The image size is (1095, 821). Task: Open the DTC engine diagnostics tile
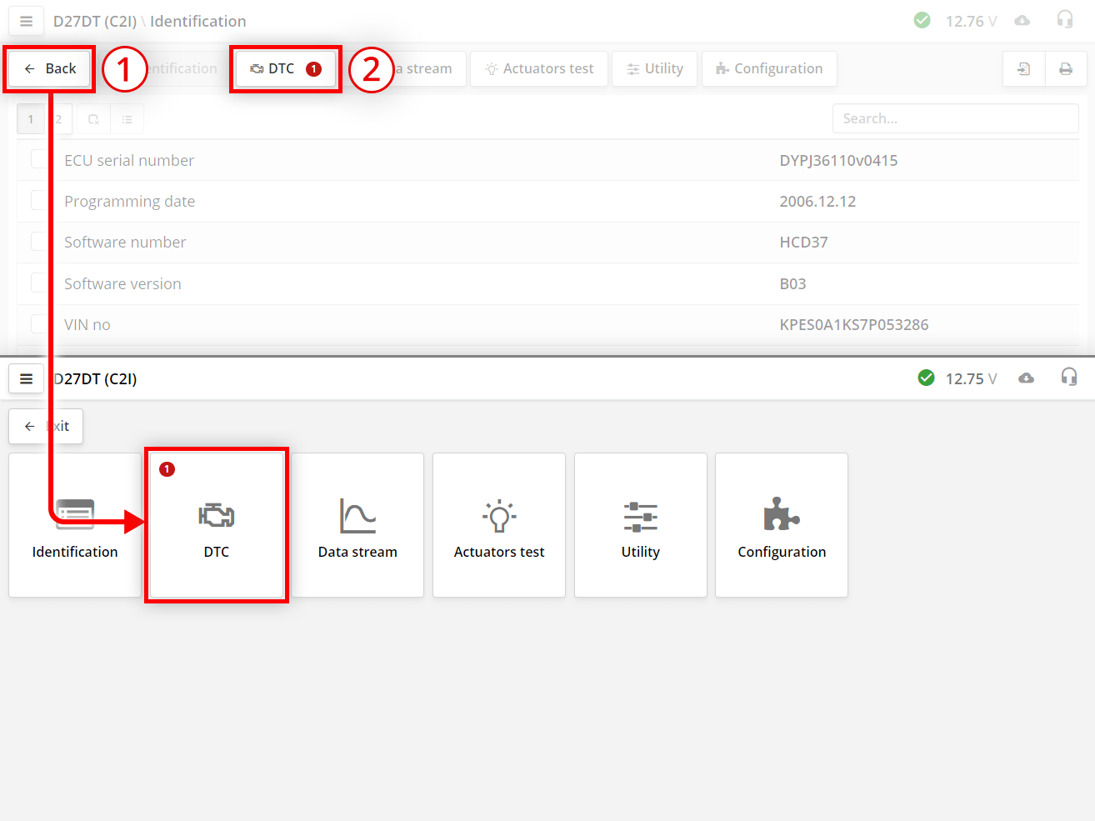(x=216, y=524)
